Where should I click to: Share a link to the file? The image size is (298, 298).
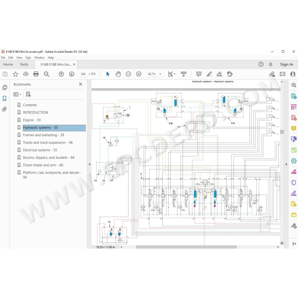coord(272,74)
